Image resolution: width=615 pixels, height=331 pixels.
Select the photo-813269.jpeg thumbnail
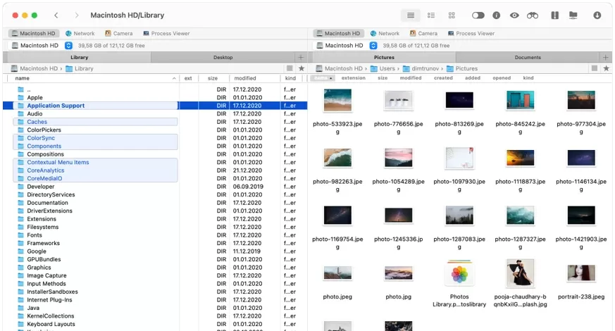459,101
